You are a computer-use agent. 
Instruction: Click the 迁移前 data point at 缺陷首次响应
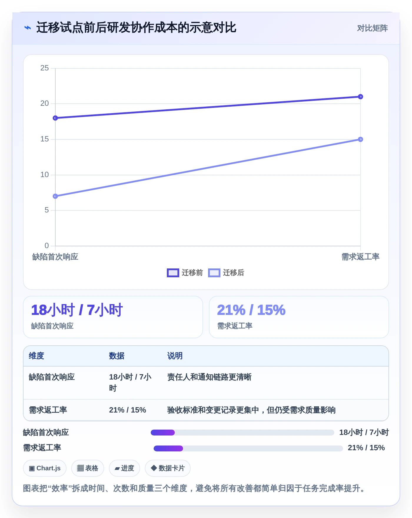tap(55, 118)
